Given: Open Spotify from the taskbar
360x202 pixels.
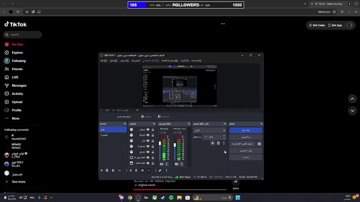Looking at the screenshot, I should tap(171, 198).
